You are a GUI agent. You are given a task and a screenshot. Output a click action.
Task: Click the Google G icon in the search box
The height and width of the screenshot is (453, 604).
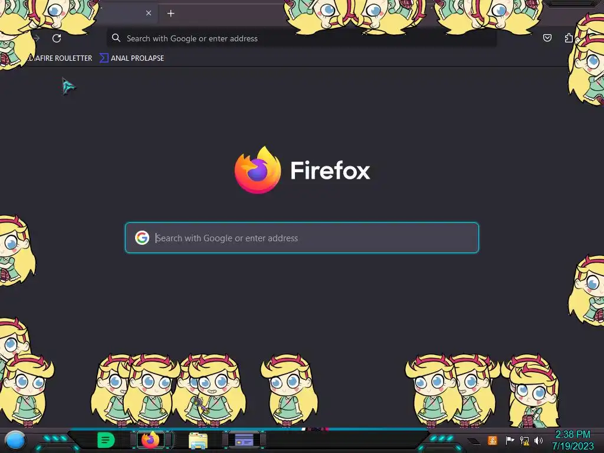pos(142,238)
